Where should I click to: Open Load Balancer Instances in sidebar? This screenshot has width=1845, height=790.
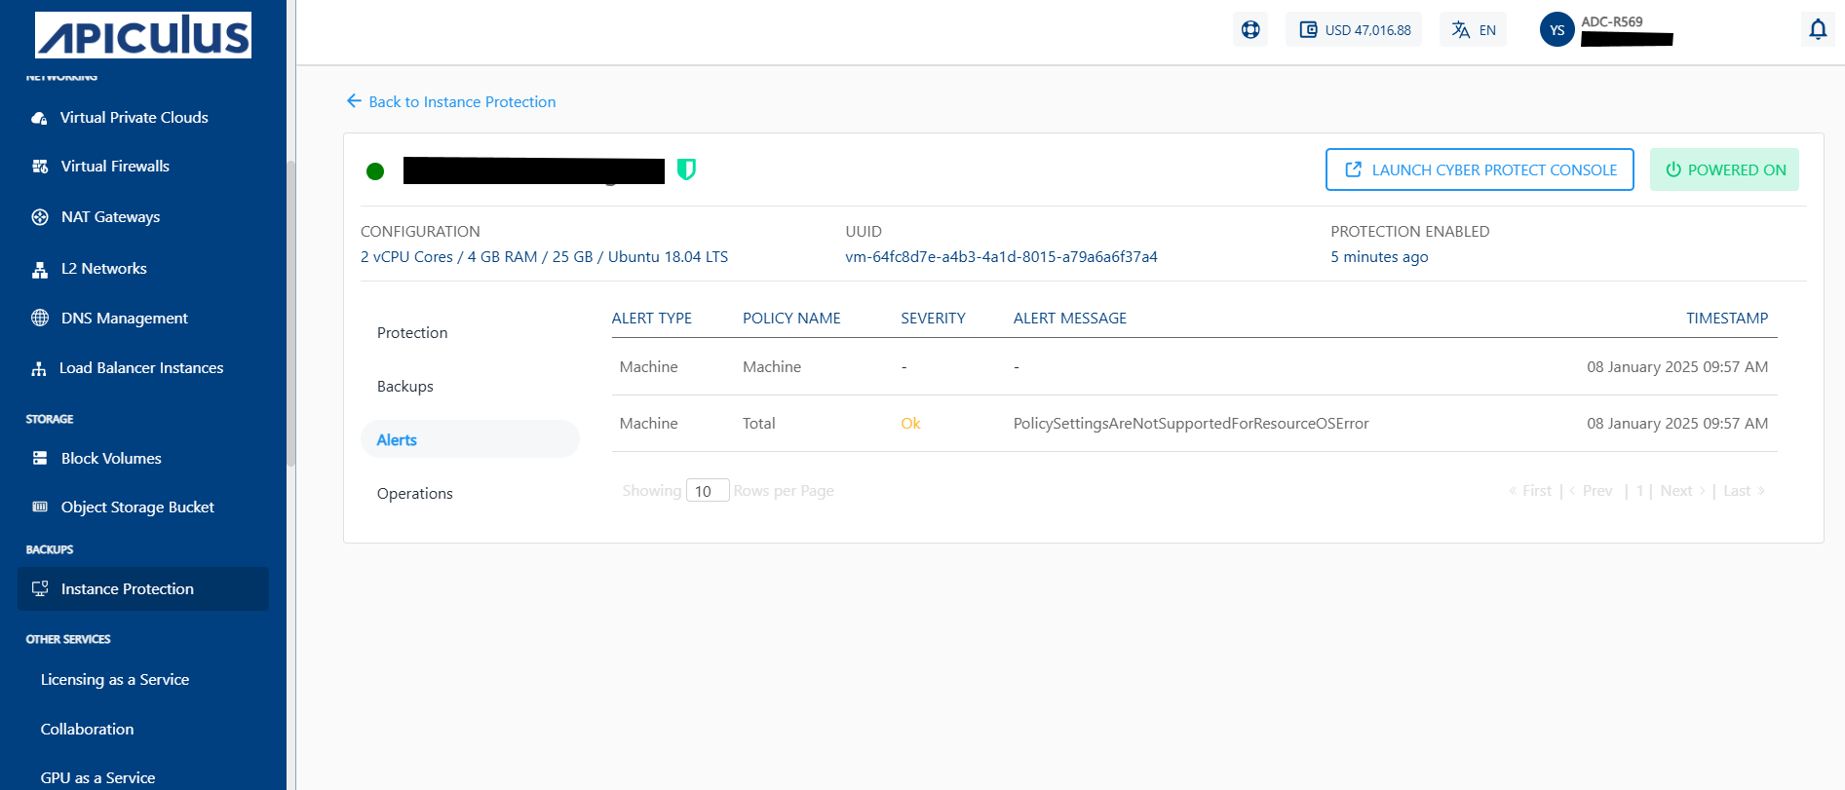[141, 367]
